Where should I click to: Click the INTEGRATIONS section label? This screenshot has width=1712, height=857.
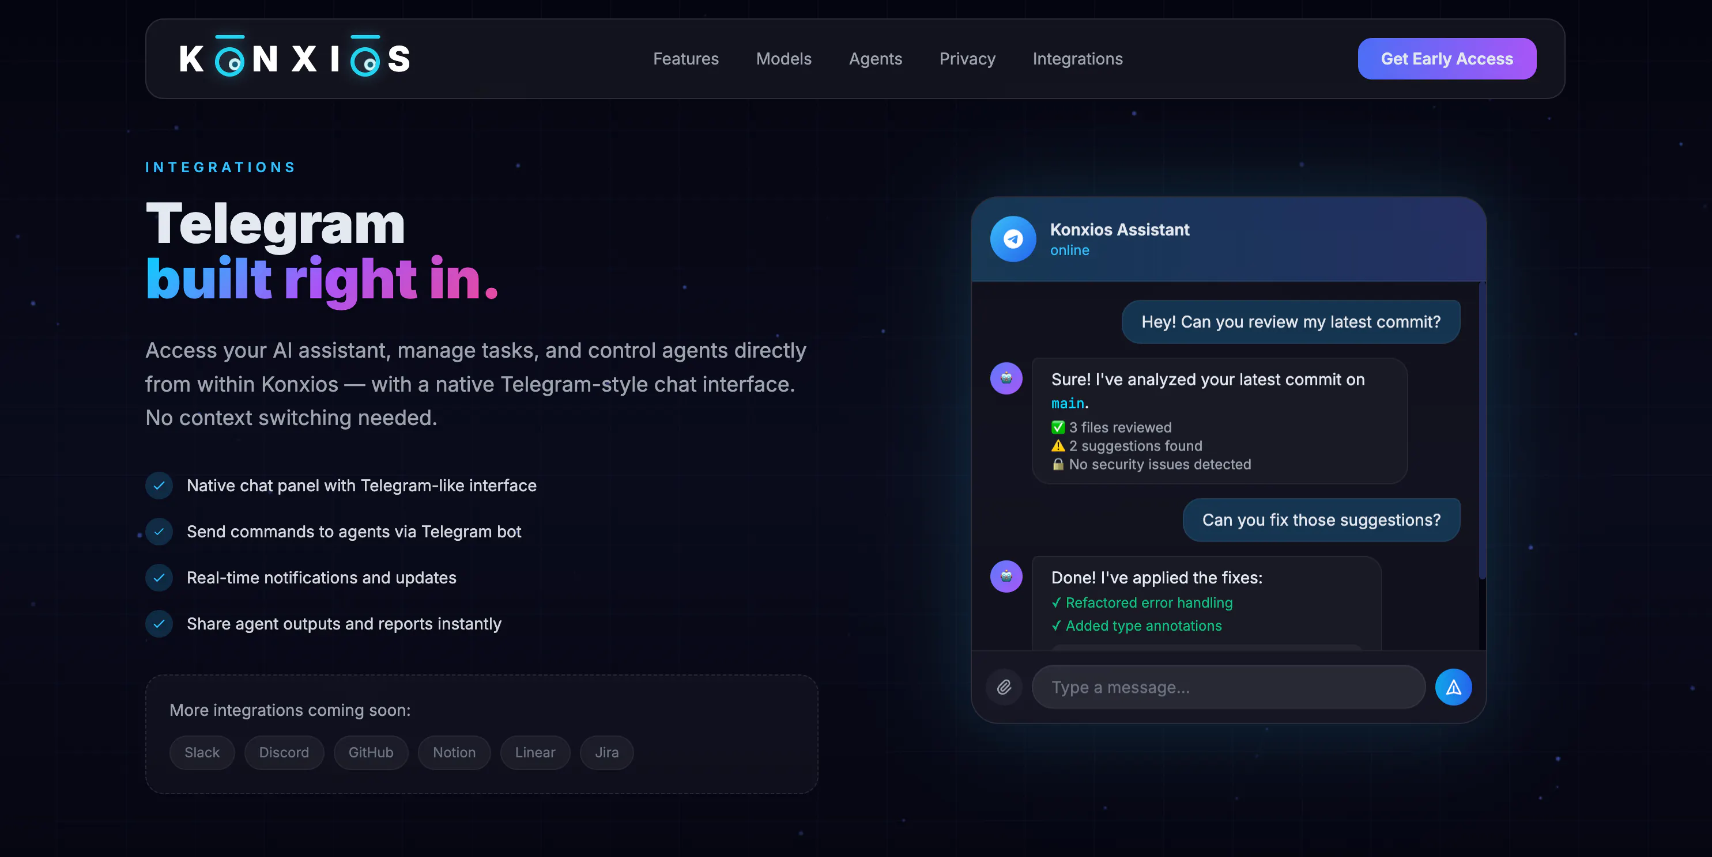[x=220, y=167]
